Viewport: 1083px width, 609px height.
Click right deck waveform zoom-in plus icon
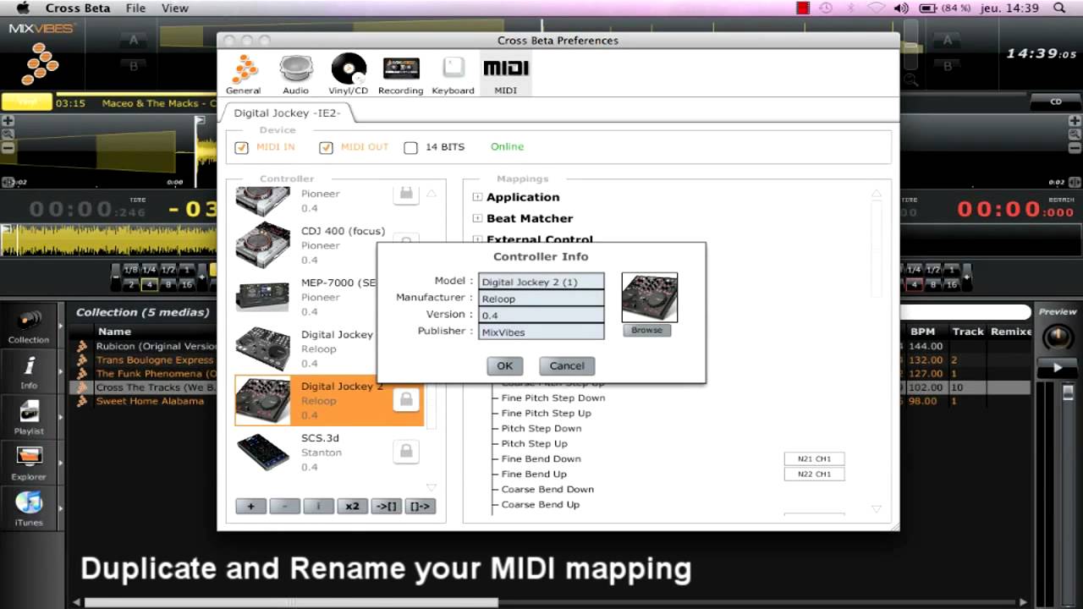pyautogui.click(x=1075, y=121)
